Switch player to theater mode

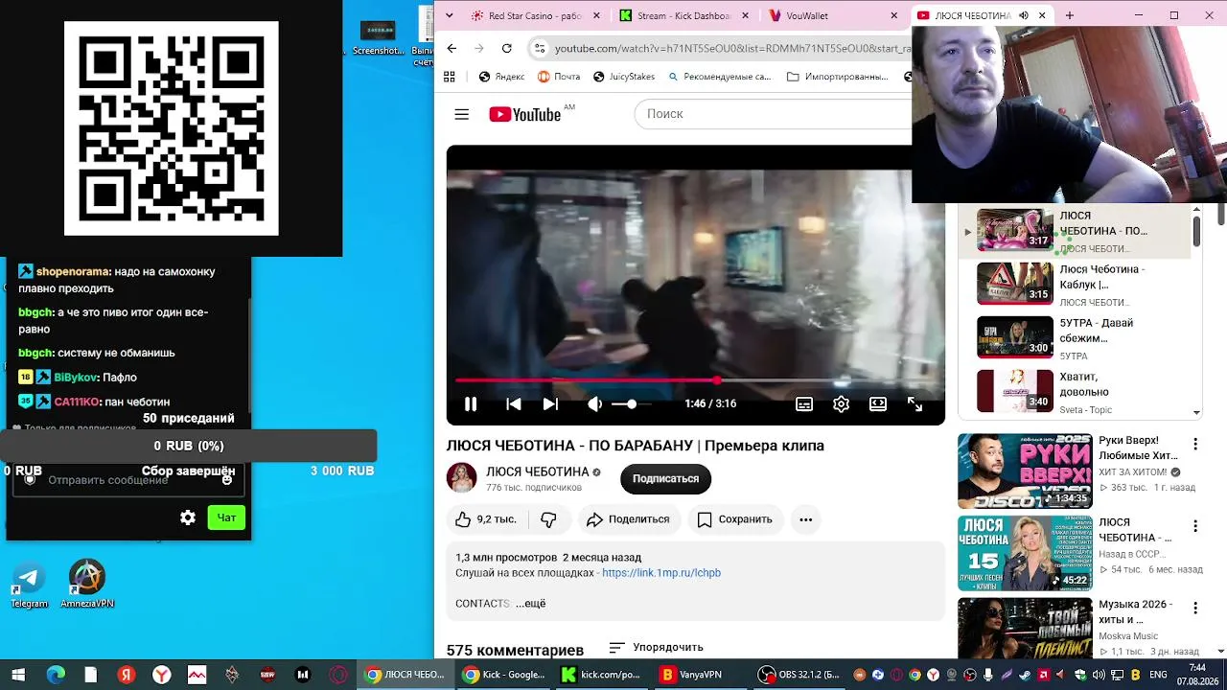click(878, 404)
